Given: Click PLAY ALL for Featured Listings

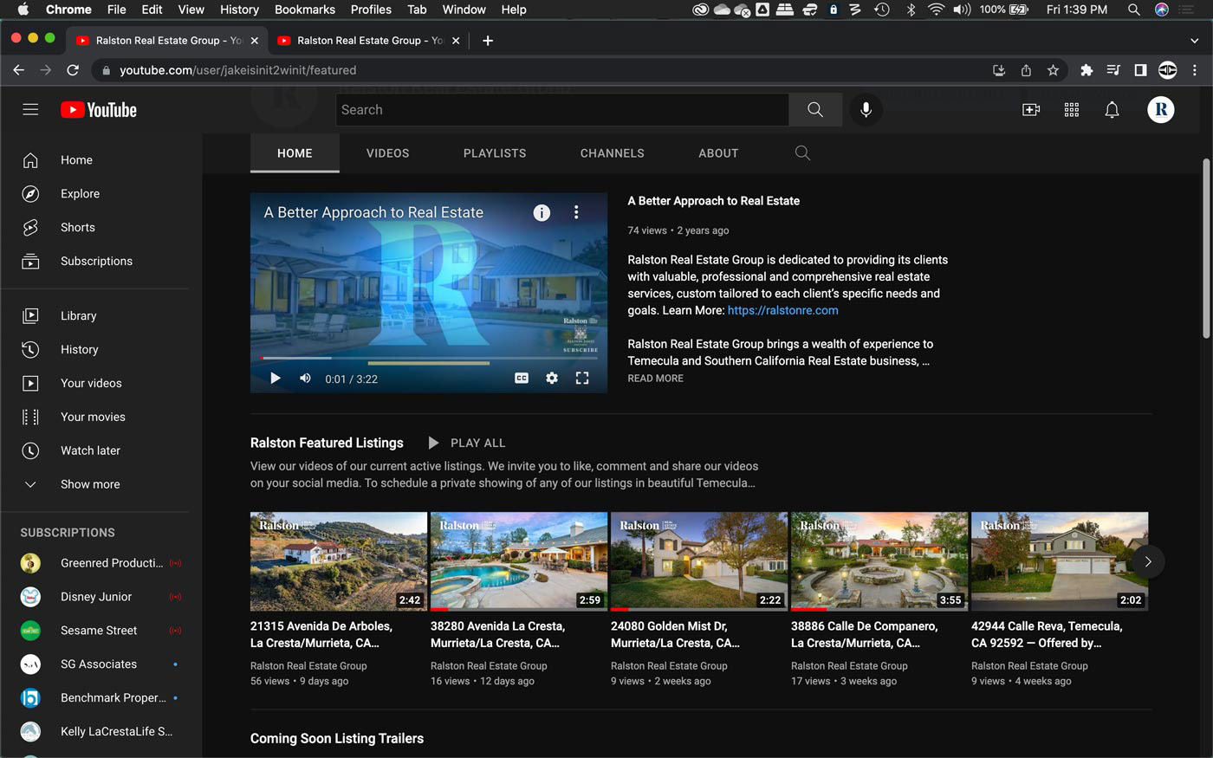Looking at the screenshot, I should click(x=467, y=443).
